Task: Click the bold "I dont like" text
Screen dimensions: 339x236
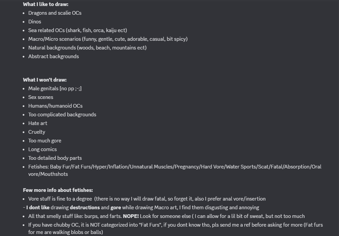Action: click(x=38, y=208)
